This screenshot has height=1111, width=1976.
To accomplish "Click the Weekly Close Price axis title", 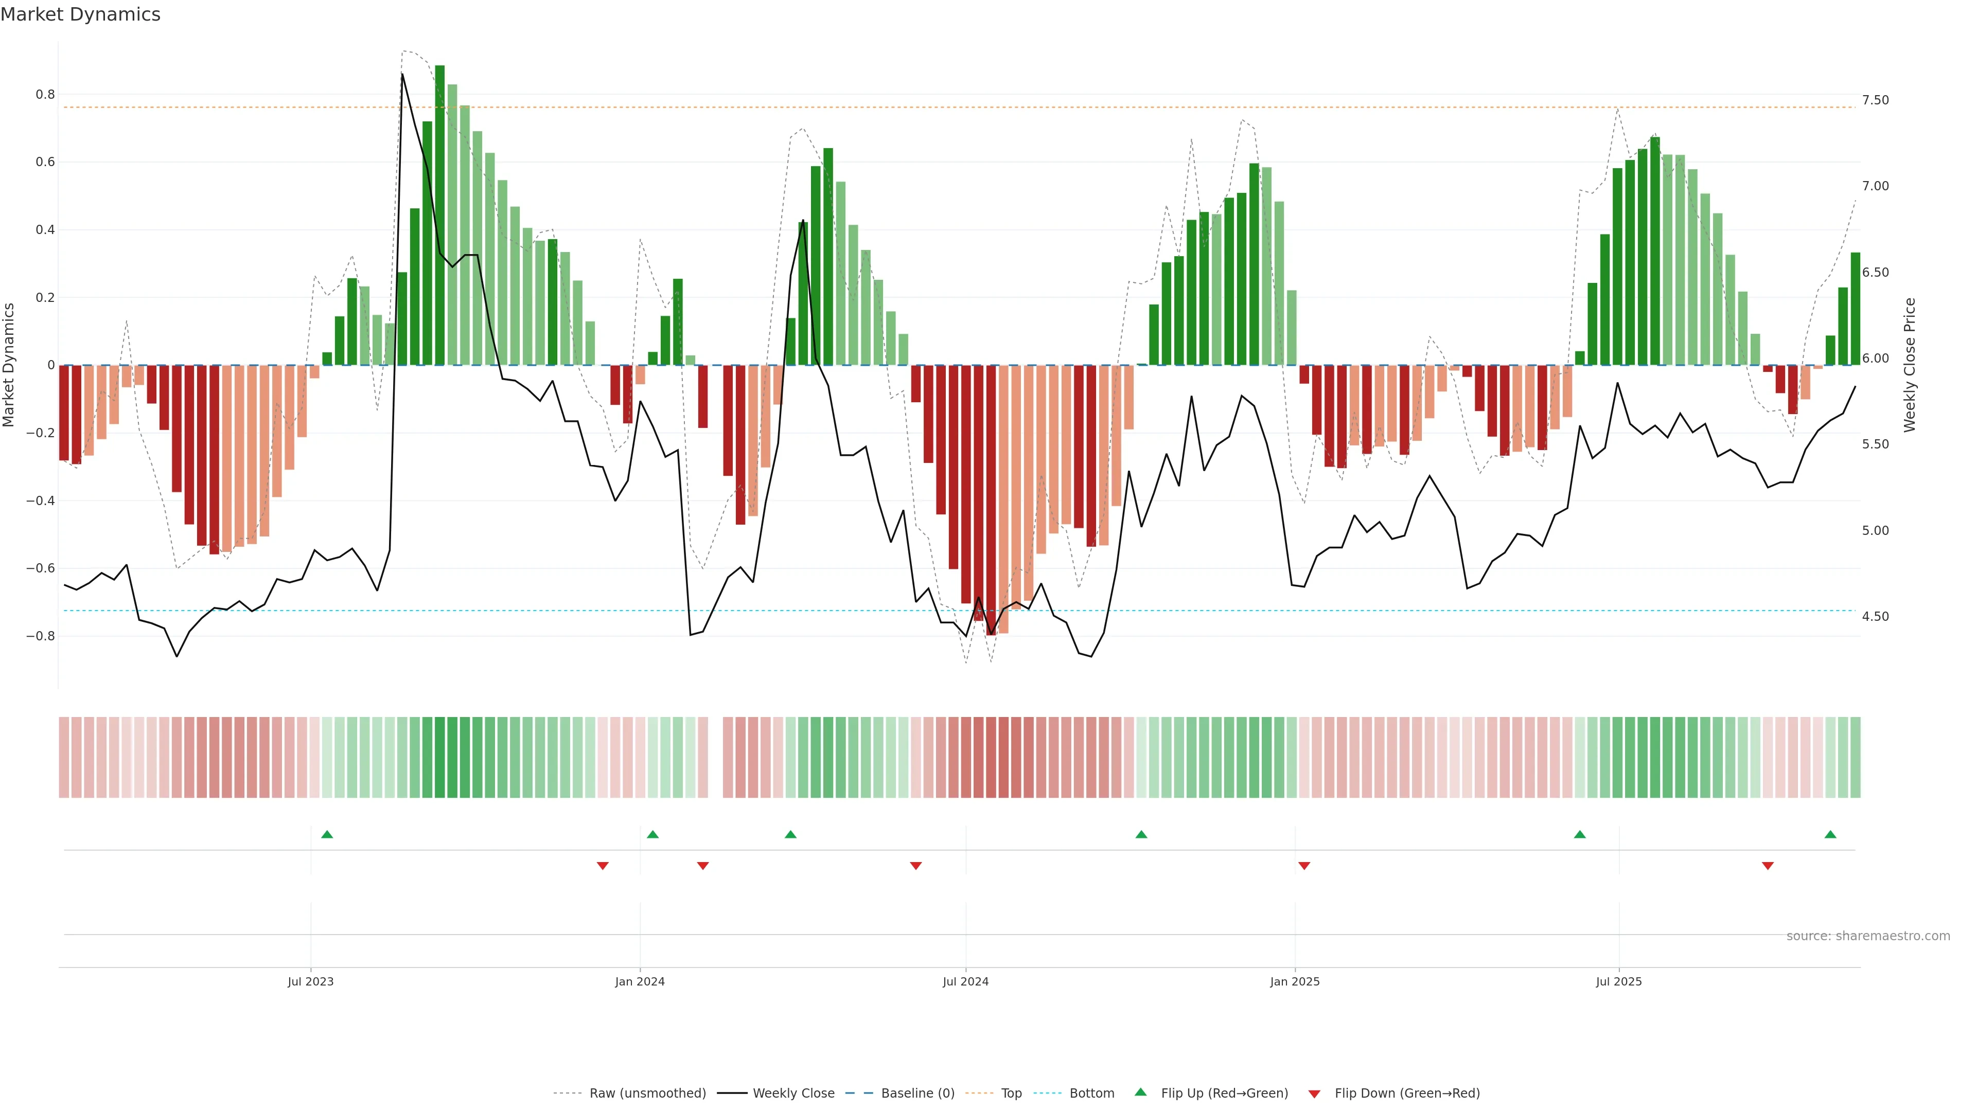I will click(x=1909, y=365).
